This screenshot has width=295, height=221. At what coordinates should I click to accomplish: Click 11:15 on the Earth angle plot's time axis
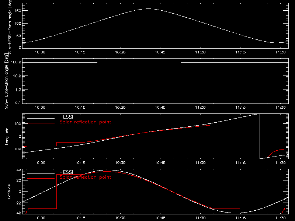pos(240,52)
